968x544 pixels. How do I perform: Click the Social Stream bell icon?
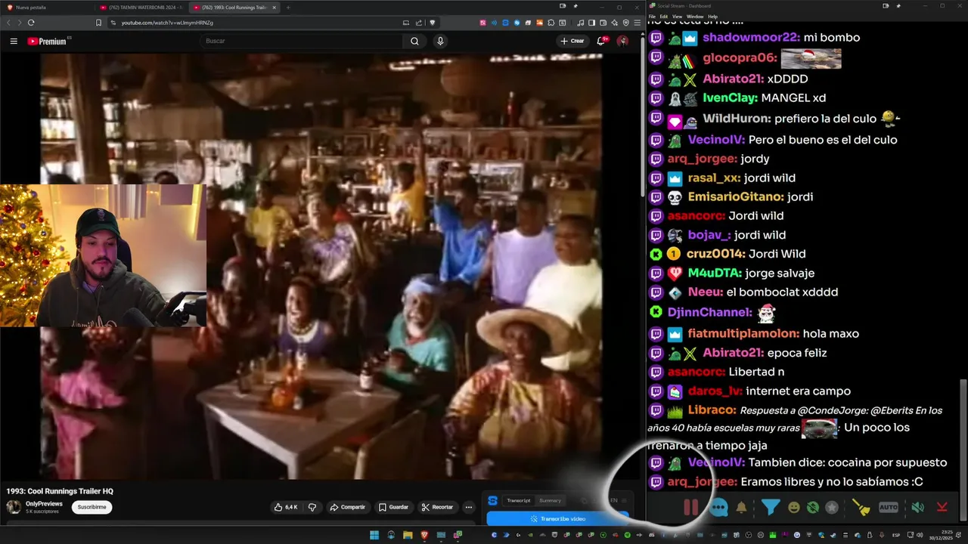pos(742,508)
